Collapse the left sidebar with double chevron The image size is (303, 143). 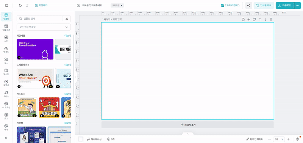pos(6,138)
